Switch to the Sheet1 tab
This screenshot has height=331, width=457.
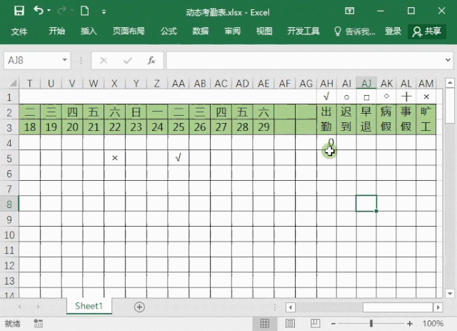pyautogui.click(x=89, y=306)
